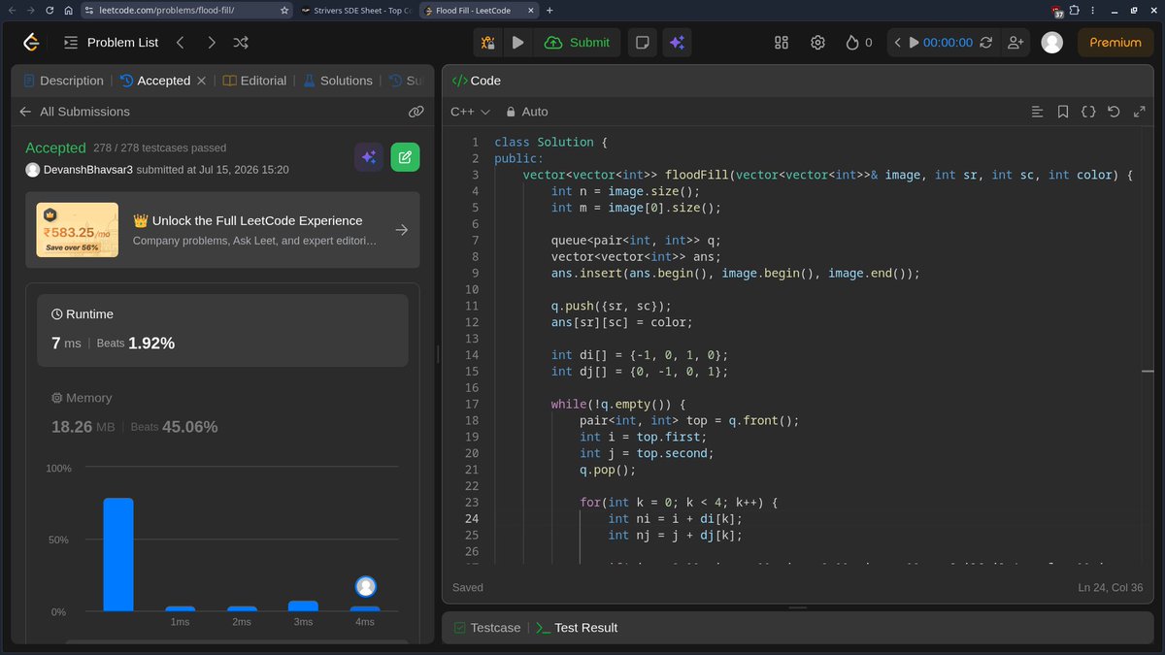1165x655 pixels.
Task: Click the LeetCode logo icon
Action: [31, 43]
